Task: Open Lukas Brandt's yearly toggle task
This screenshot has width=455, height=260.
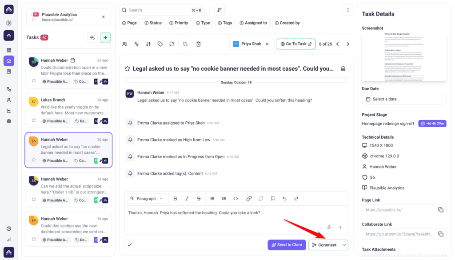Action: pyautogui.click(x=68, y=111)
